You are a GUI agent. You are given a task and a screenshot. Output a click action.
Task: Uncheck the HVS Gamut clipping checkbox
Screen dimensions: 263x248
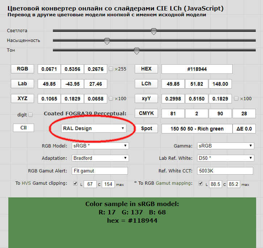click(x=75, y=184)
